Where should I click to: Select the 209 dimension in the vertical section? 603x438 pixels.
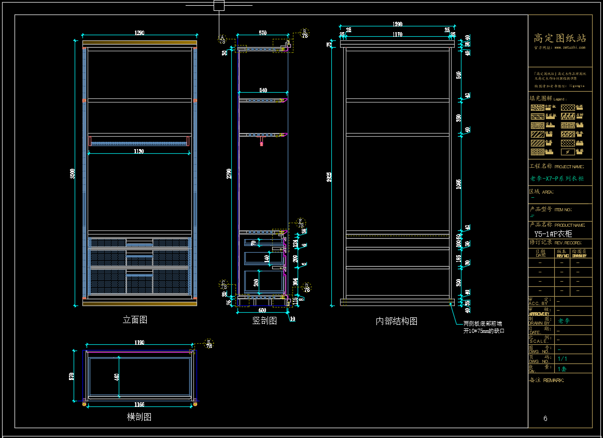tap(296, 258)
